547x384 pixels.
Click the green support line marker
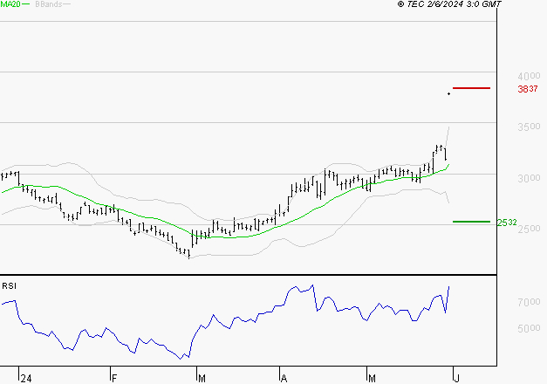coord(471,222)
